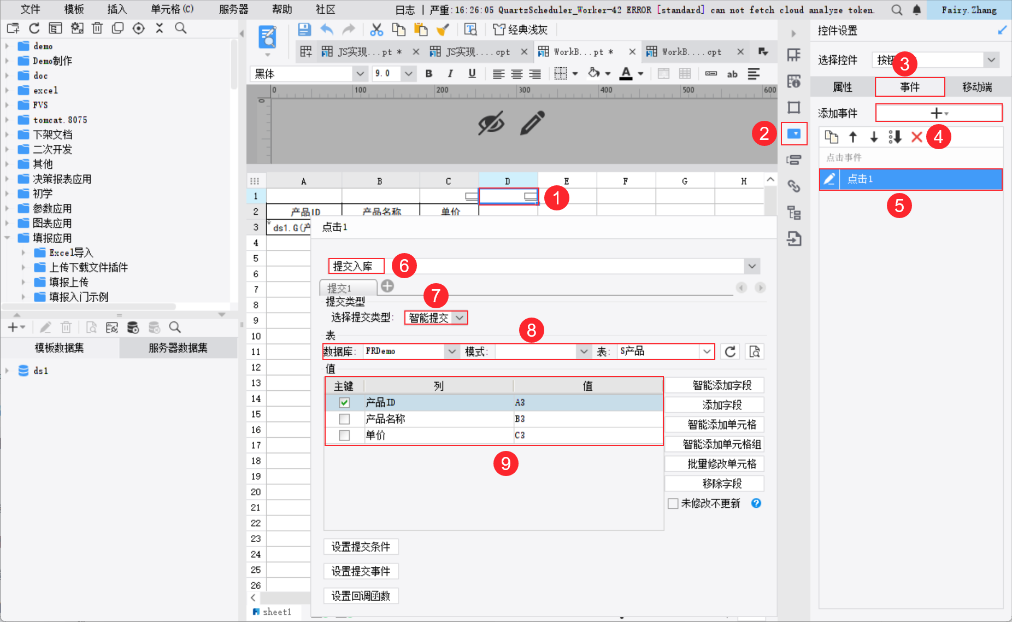Image resolution: width=1012 pixels, height=622 pixels.
Task: Refresh the file tree
Action: (x=34, y=28)
